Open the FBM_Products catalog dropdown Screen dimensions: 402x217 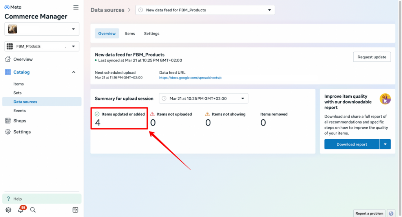(42, 46)
